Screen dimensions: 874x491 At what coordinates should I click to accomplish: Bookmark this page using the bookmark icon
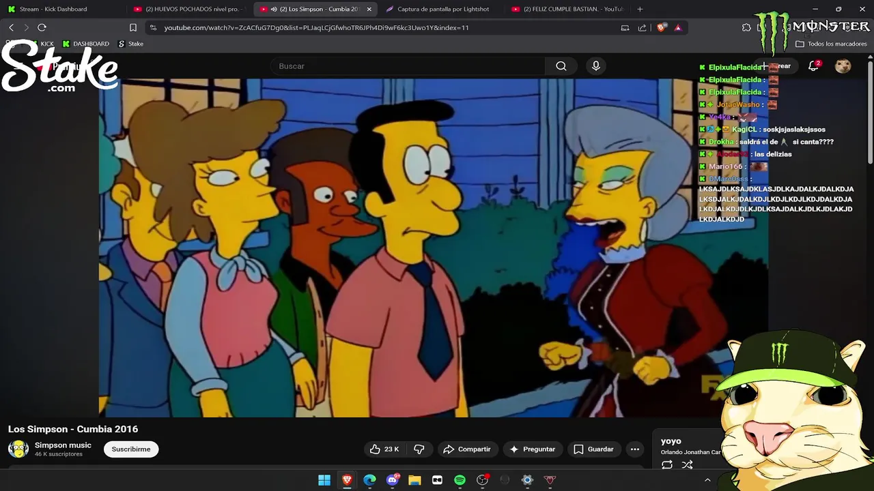(x=133, y=27)
